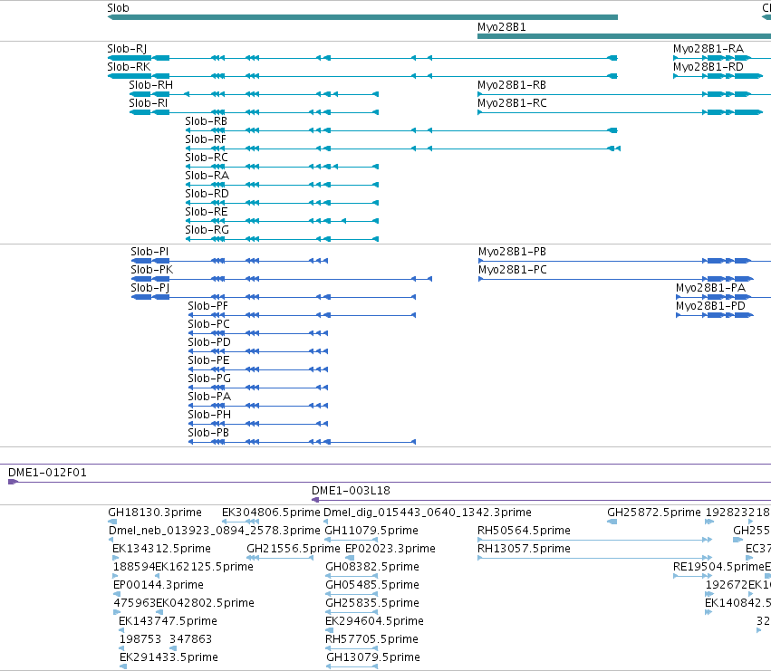This screenshot has height=671, width=771.
Task: Select the GH21556.5prime EST label
Action: click(x=293, y=549)
